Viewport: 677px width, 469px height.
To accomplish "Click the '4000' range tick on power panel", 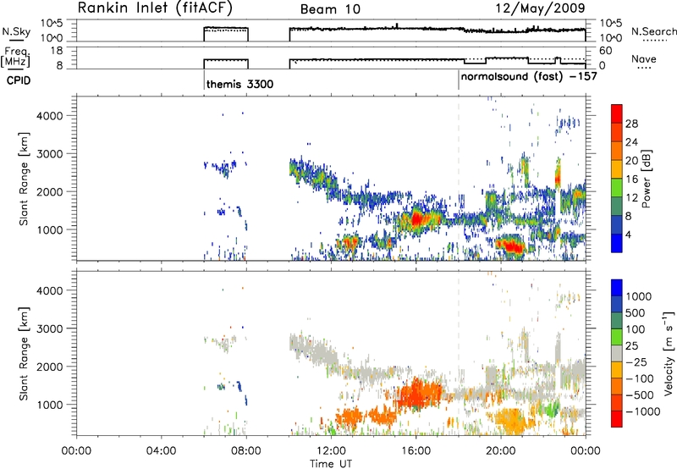I will pos(50,116).
